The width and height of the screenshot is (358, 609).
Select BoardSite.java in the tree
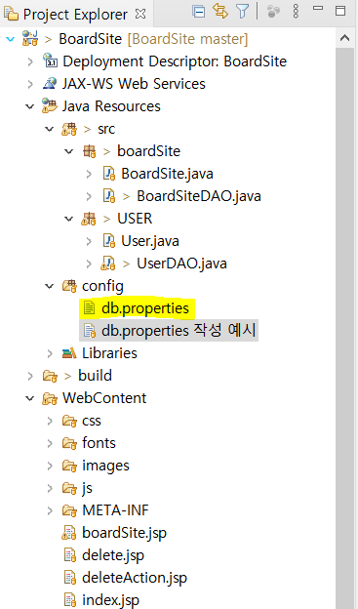[167, 174]
